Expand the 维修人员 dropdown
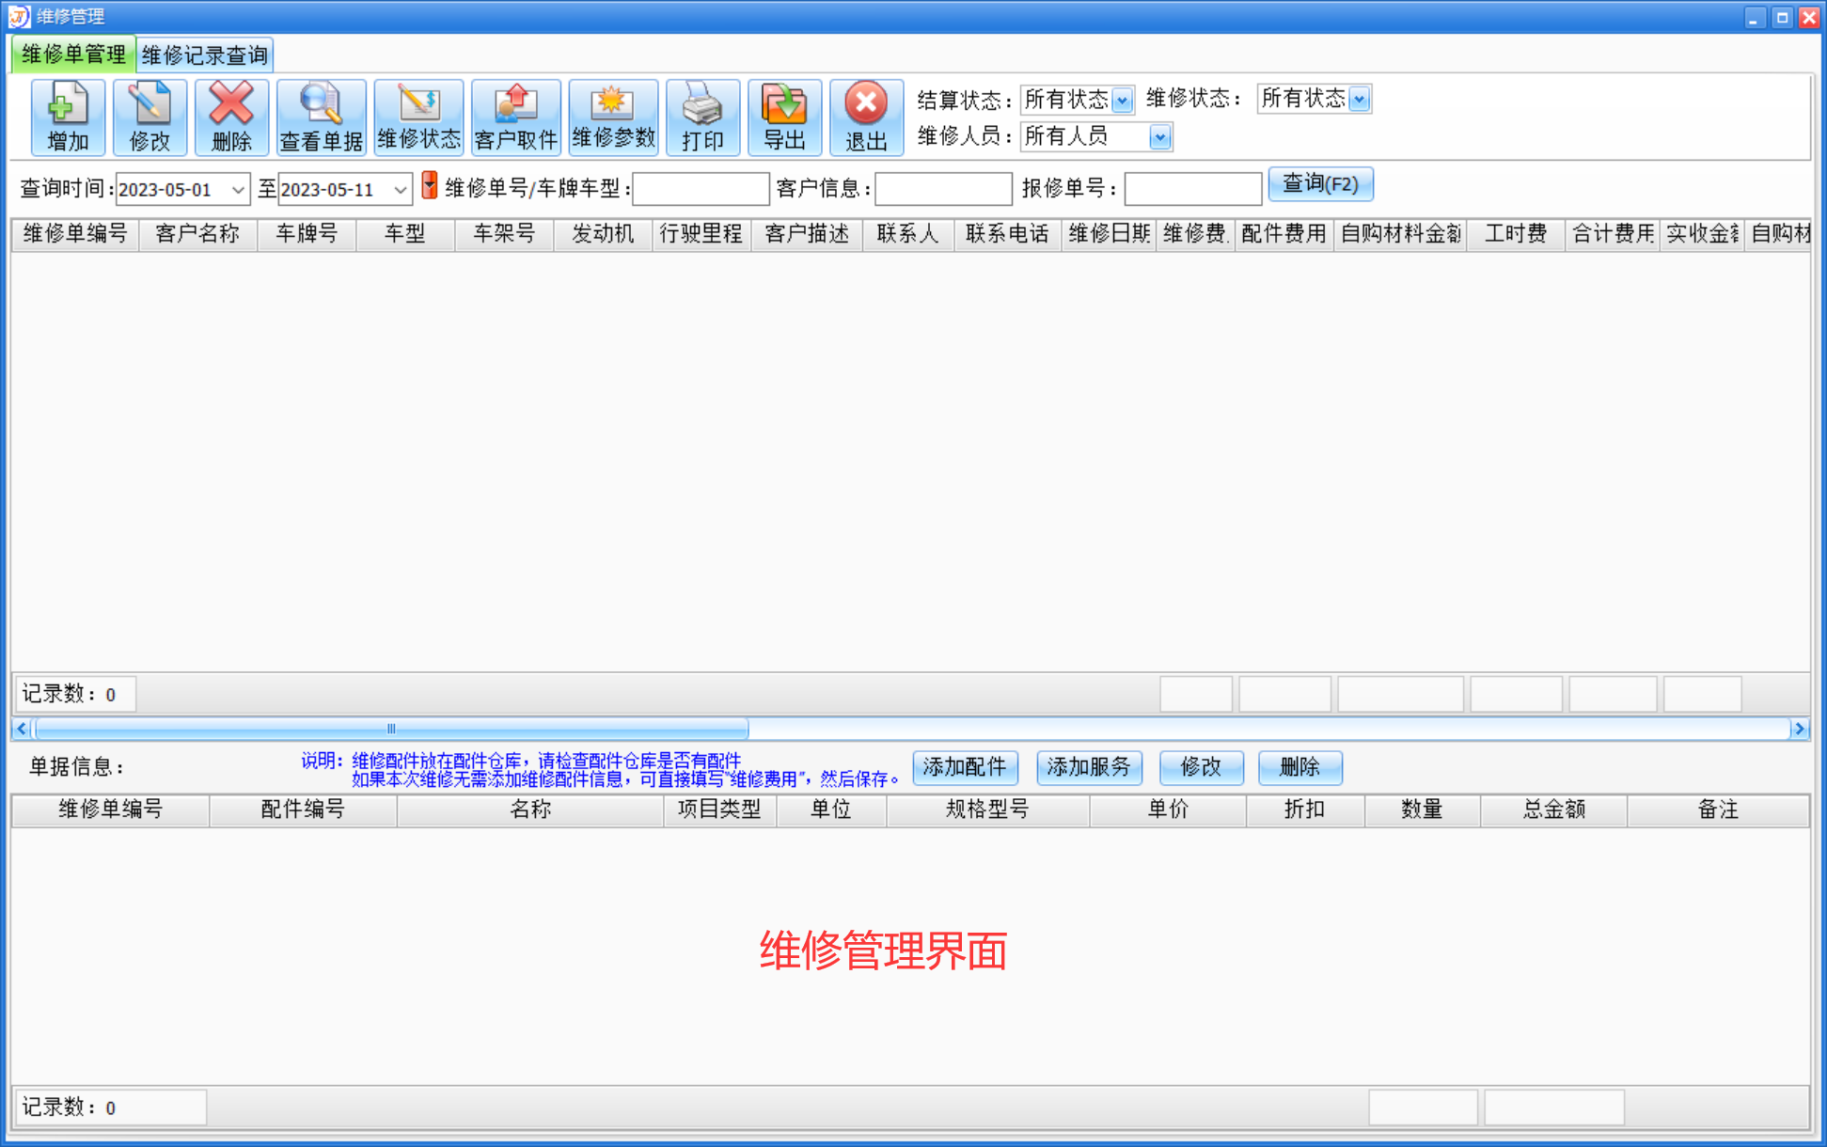Image resolution: width=1827 pixels, height=1147 pixels. coord(1159,137)
